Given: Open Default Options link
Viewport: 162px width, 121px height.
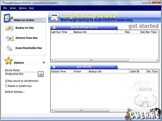Looking at the screenshot, I should pyautogui.click(x=15, y=92).
